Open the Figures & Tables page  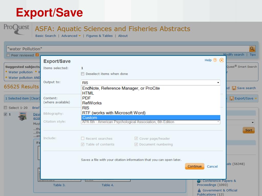[100, 36]
